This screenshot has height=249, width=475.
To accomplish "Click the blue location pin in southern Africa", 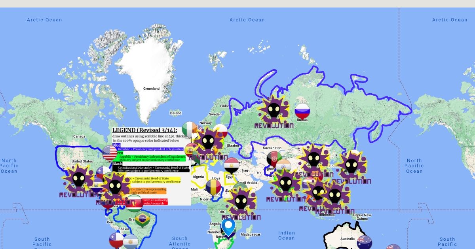I will tap(228, 227).
